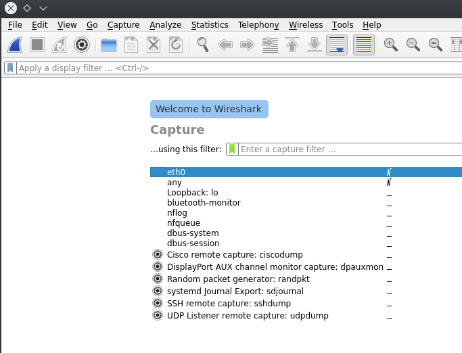Open the window title chevron dropdown
This screenshot has height=353, width=462.
pyautogui.click(x=43, y=8)
